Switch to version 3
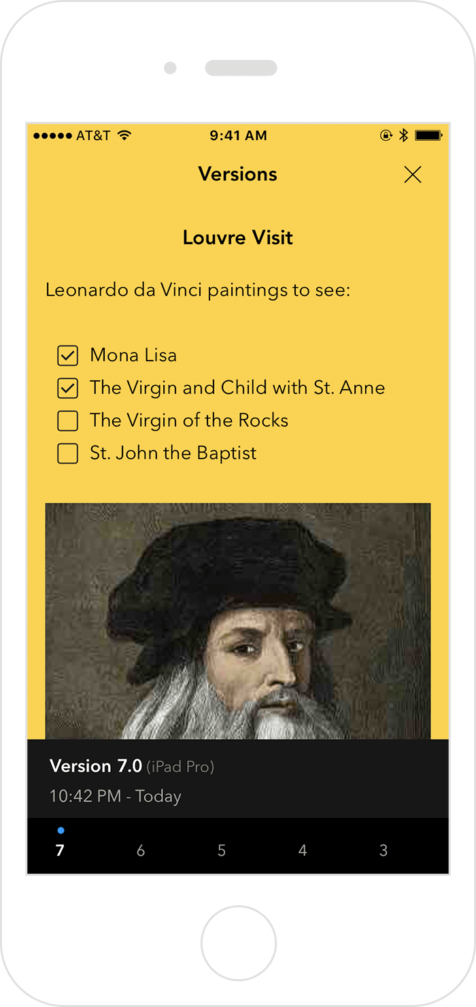476x1007 pixels. (384, 851)
